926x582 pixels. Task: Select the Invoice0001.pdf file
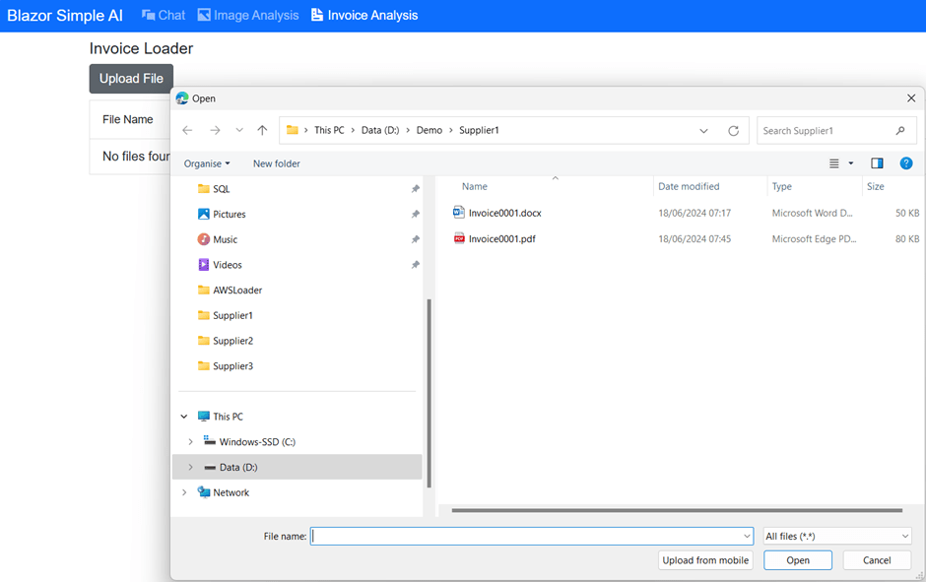pyautogui.click(x=501, y=238)
